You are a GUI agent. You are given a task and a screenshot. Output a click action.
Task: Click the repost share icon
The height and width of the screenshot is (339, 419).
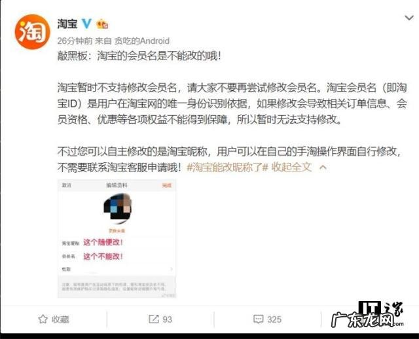154,319
